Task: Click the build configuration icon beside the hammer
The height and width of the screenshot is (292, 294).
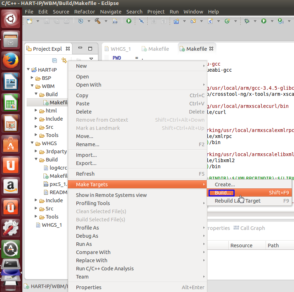Action: pyautogui.click(x=81, y=21)
